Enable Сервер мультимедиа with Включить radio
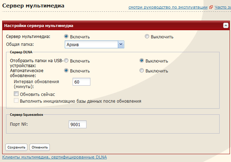 pos(66,37)
